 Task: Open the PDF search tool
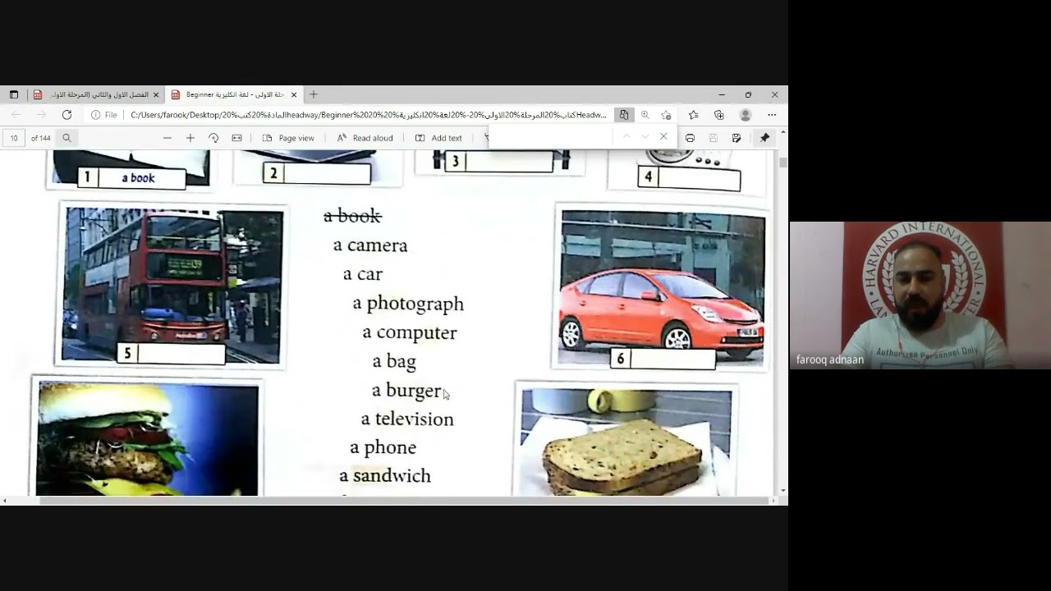(67, 138)
